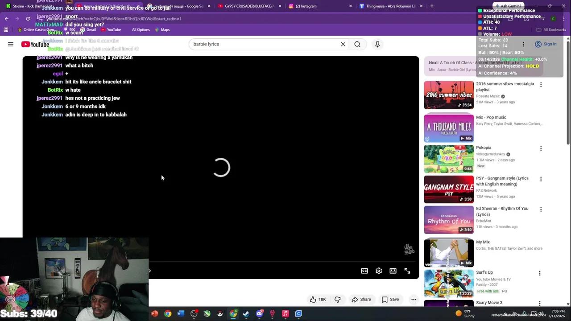Open the YouTube bookmark in bookmarks bar

click(111, 30)
